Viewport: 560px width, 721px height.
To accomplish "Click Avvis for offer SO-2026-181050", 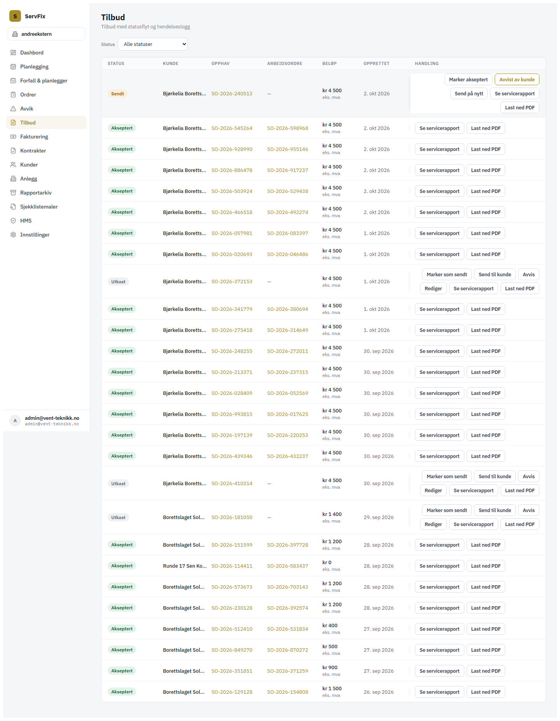I will 528,510.
